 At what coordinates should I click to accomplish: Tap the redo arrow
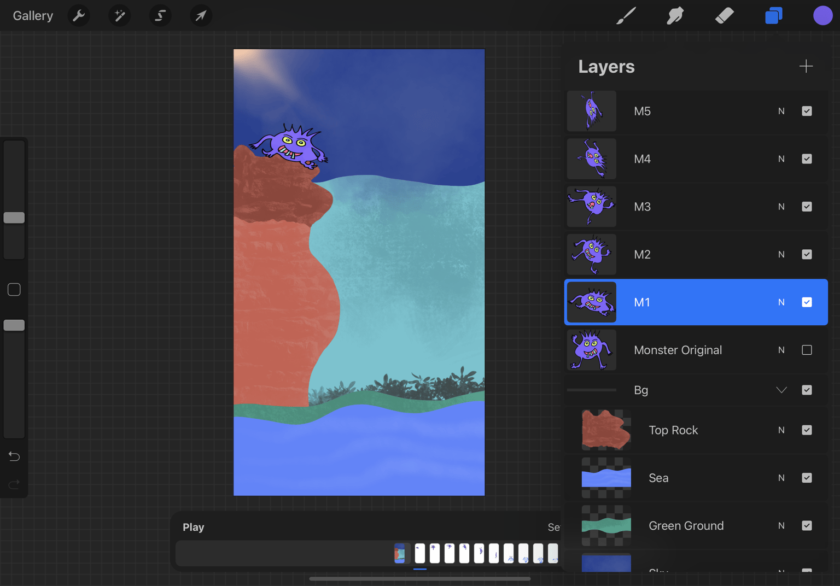click(x=14, y=484)
